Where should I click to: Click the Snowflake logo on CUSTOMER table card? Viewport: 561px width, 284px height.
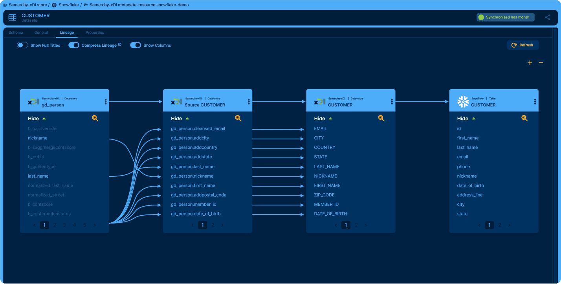click(x=463, y=102)
